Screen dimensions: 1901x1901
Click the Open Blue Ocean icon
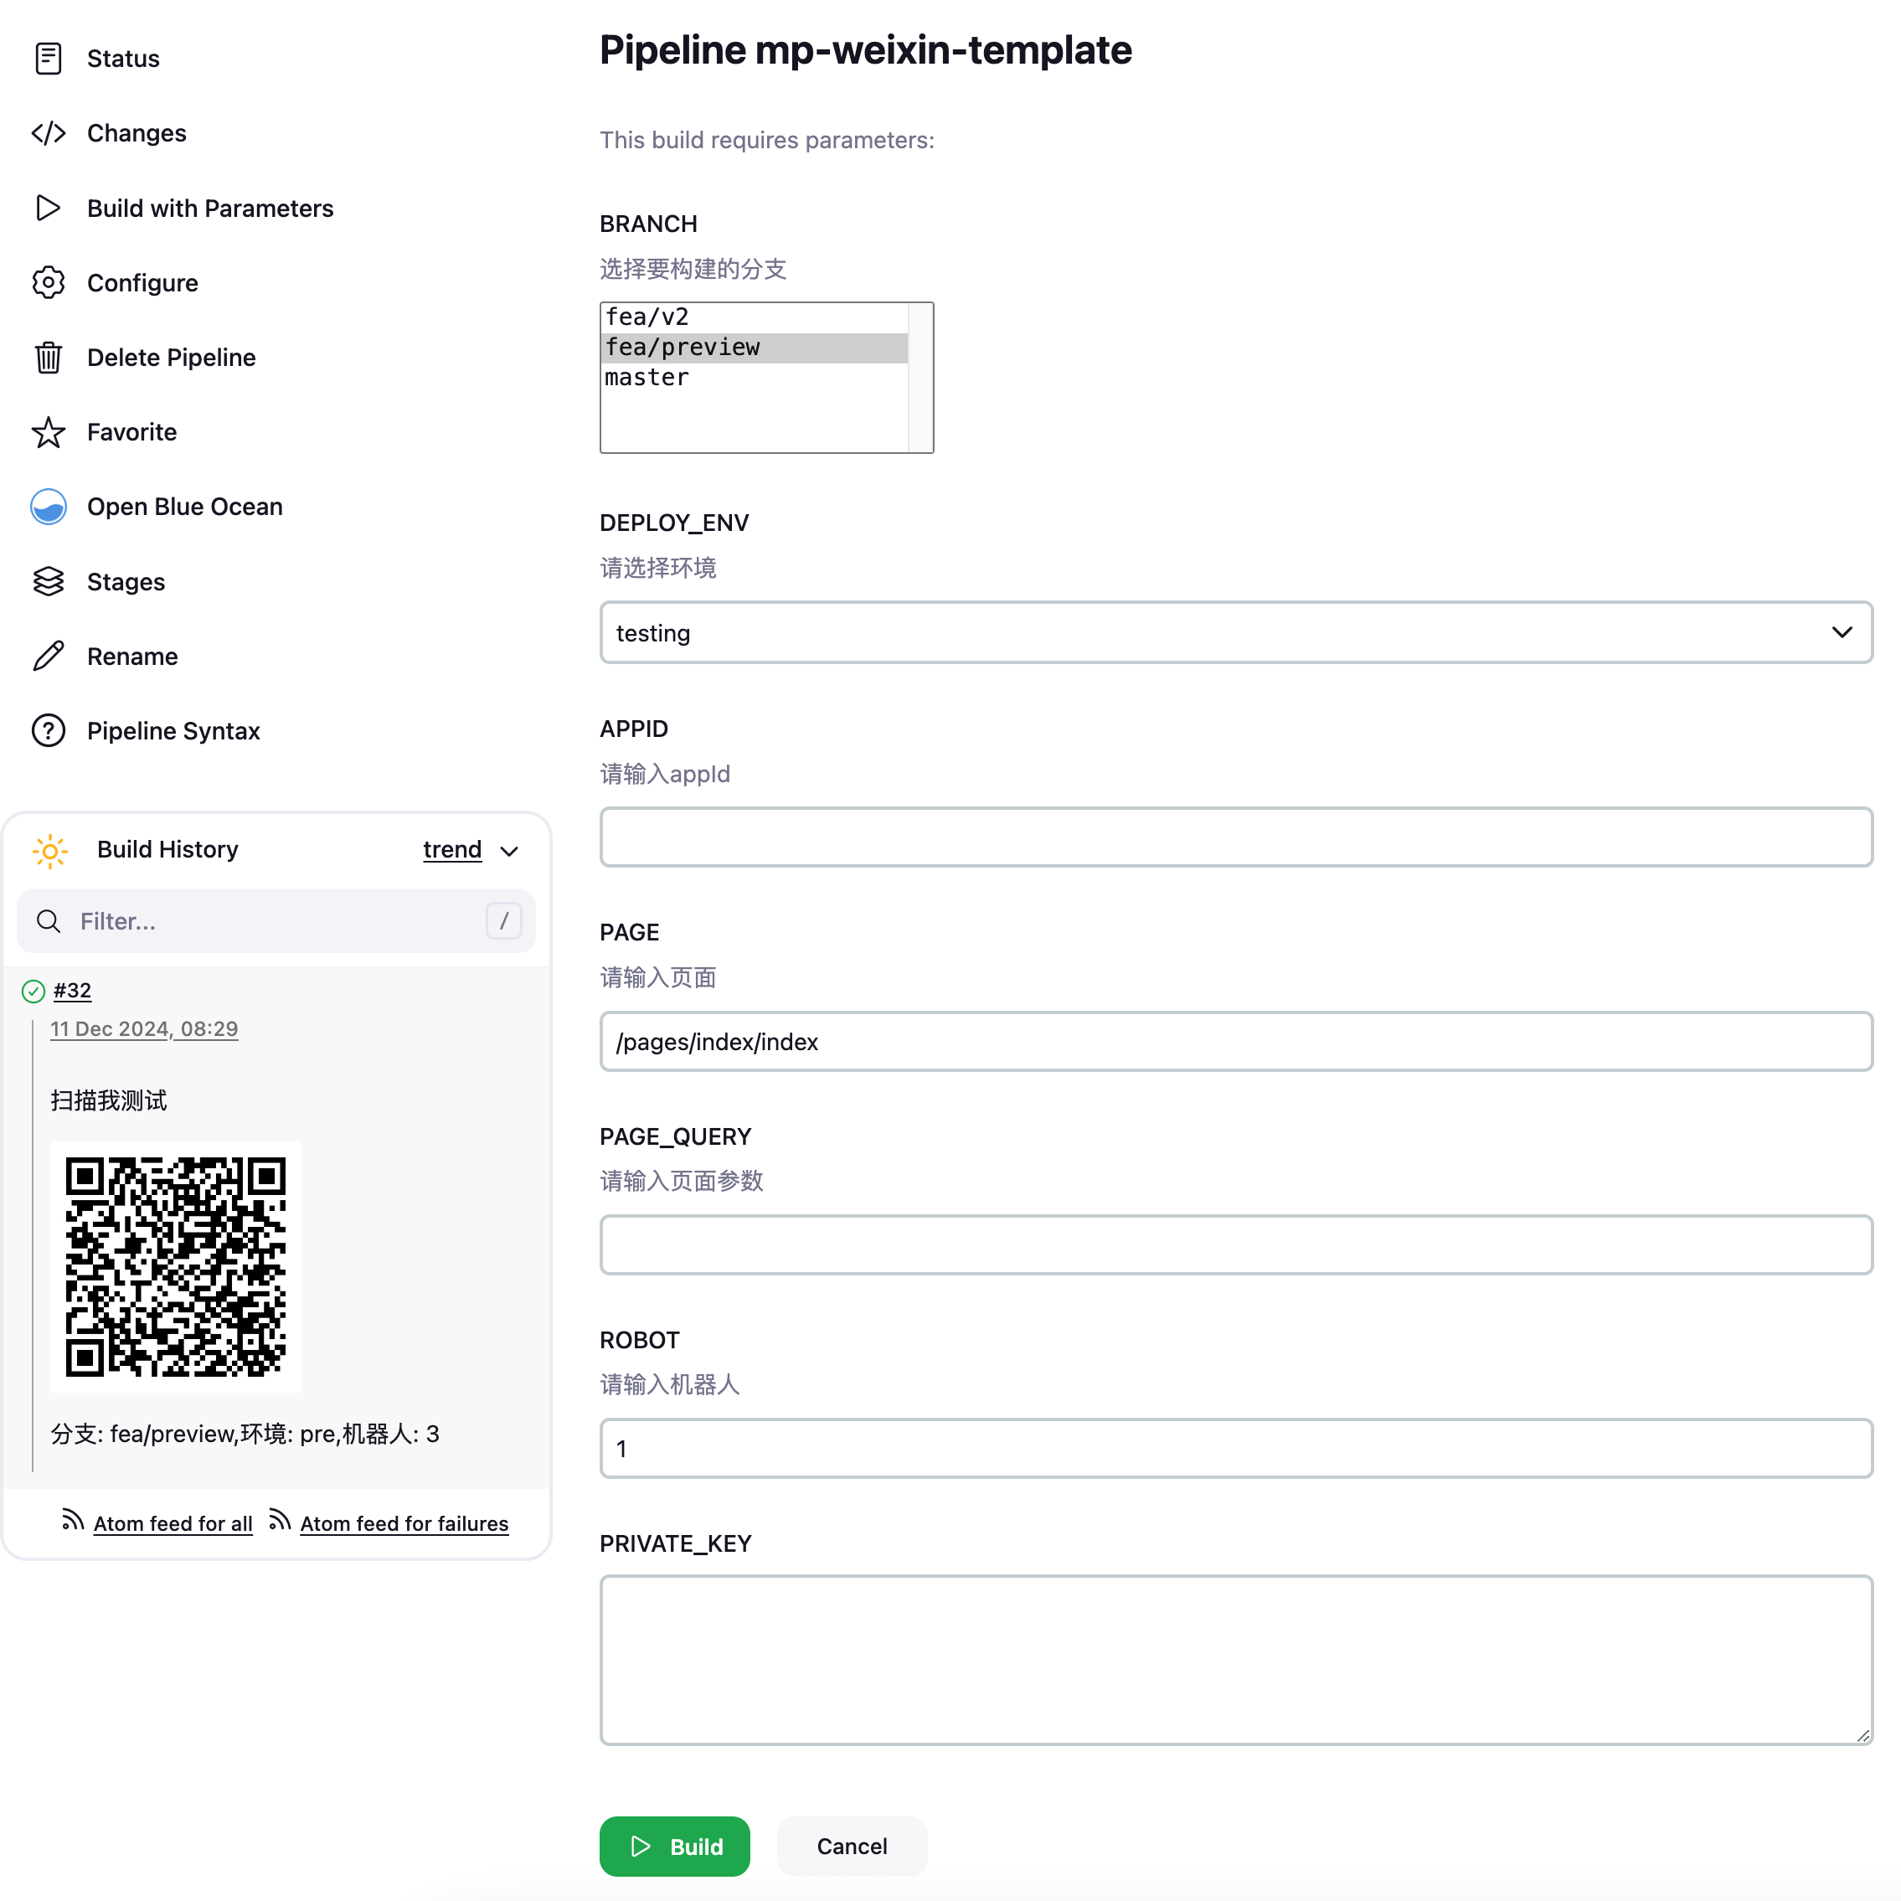coord(49,507)
